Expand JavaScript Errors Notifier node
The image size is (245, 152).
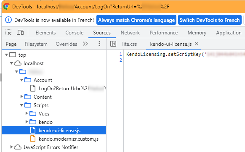pyautogui.click(x=11, y=147)
